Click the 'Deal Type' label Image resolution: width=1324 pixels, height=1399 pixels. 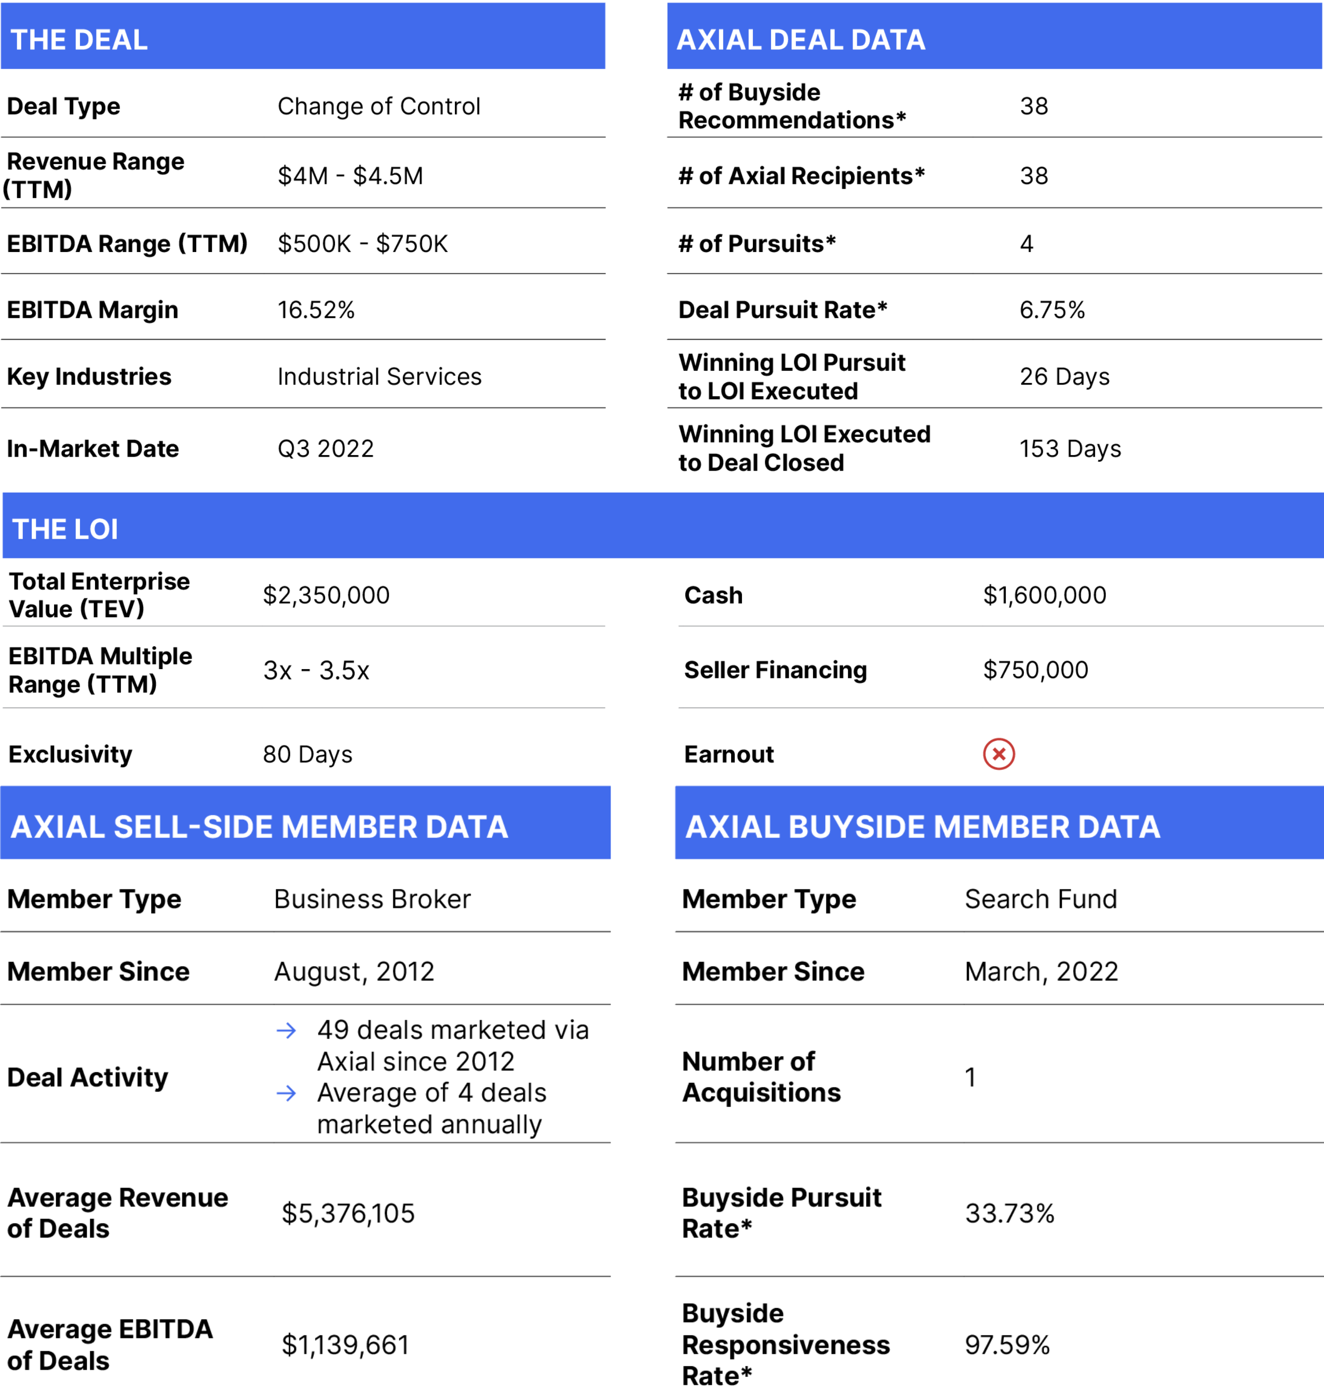click(63, 106)
